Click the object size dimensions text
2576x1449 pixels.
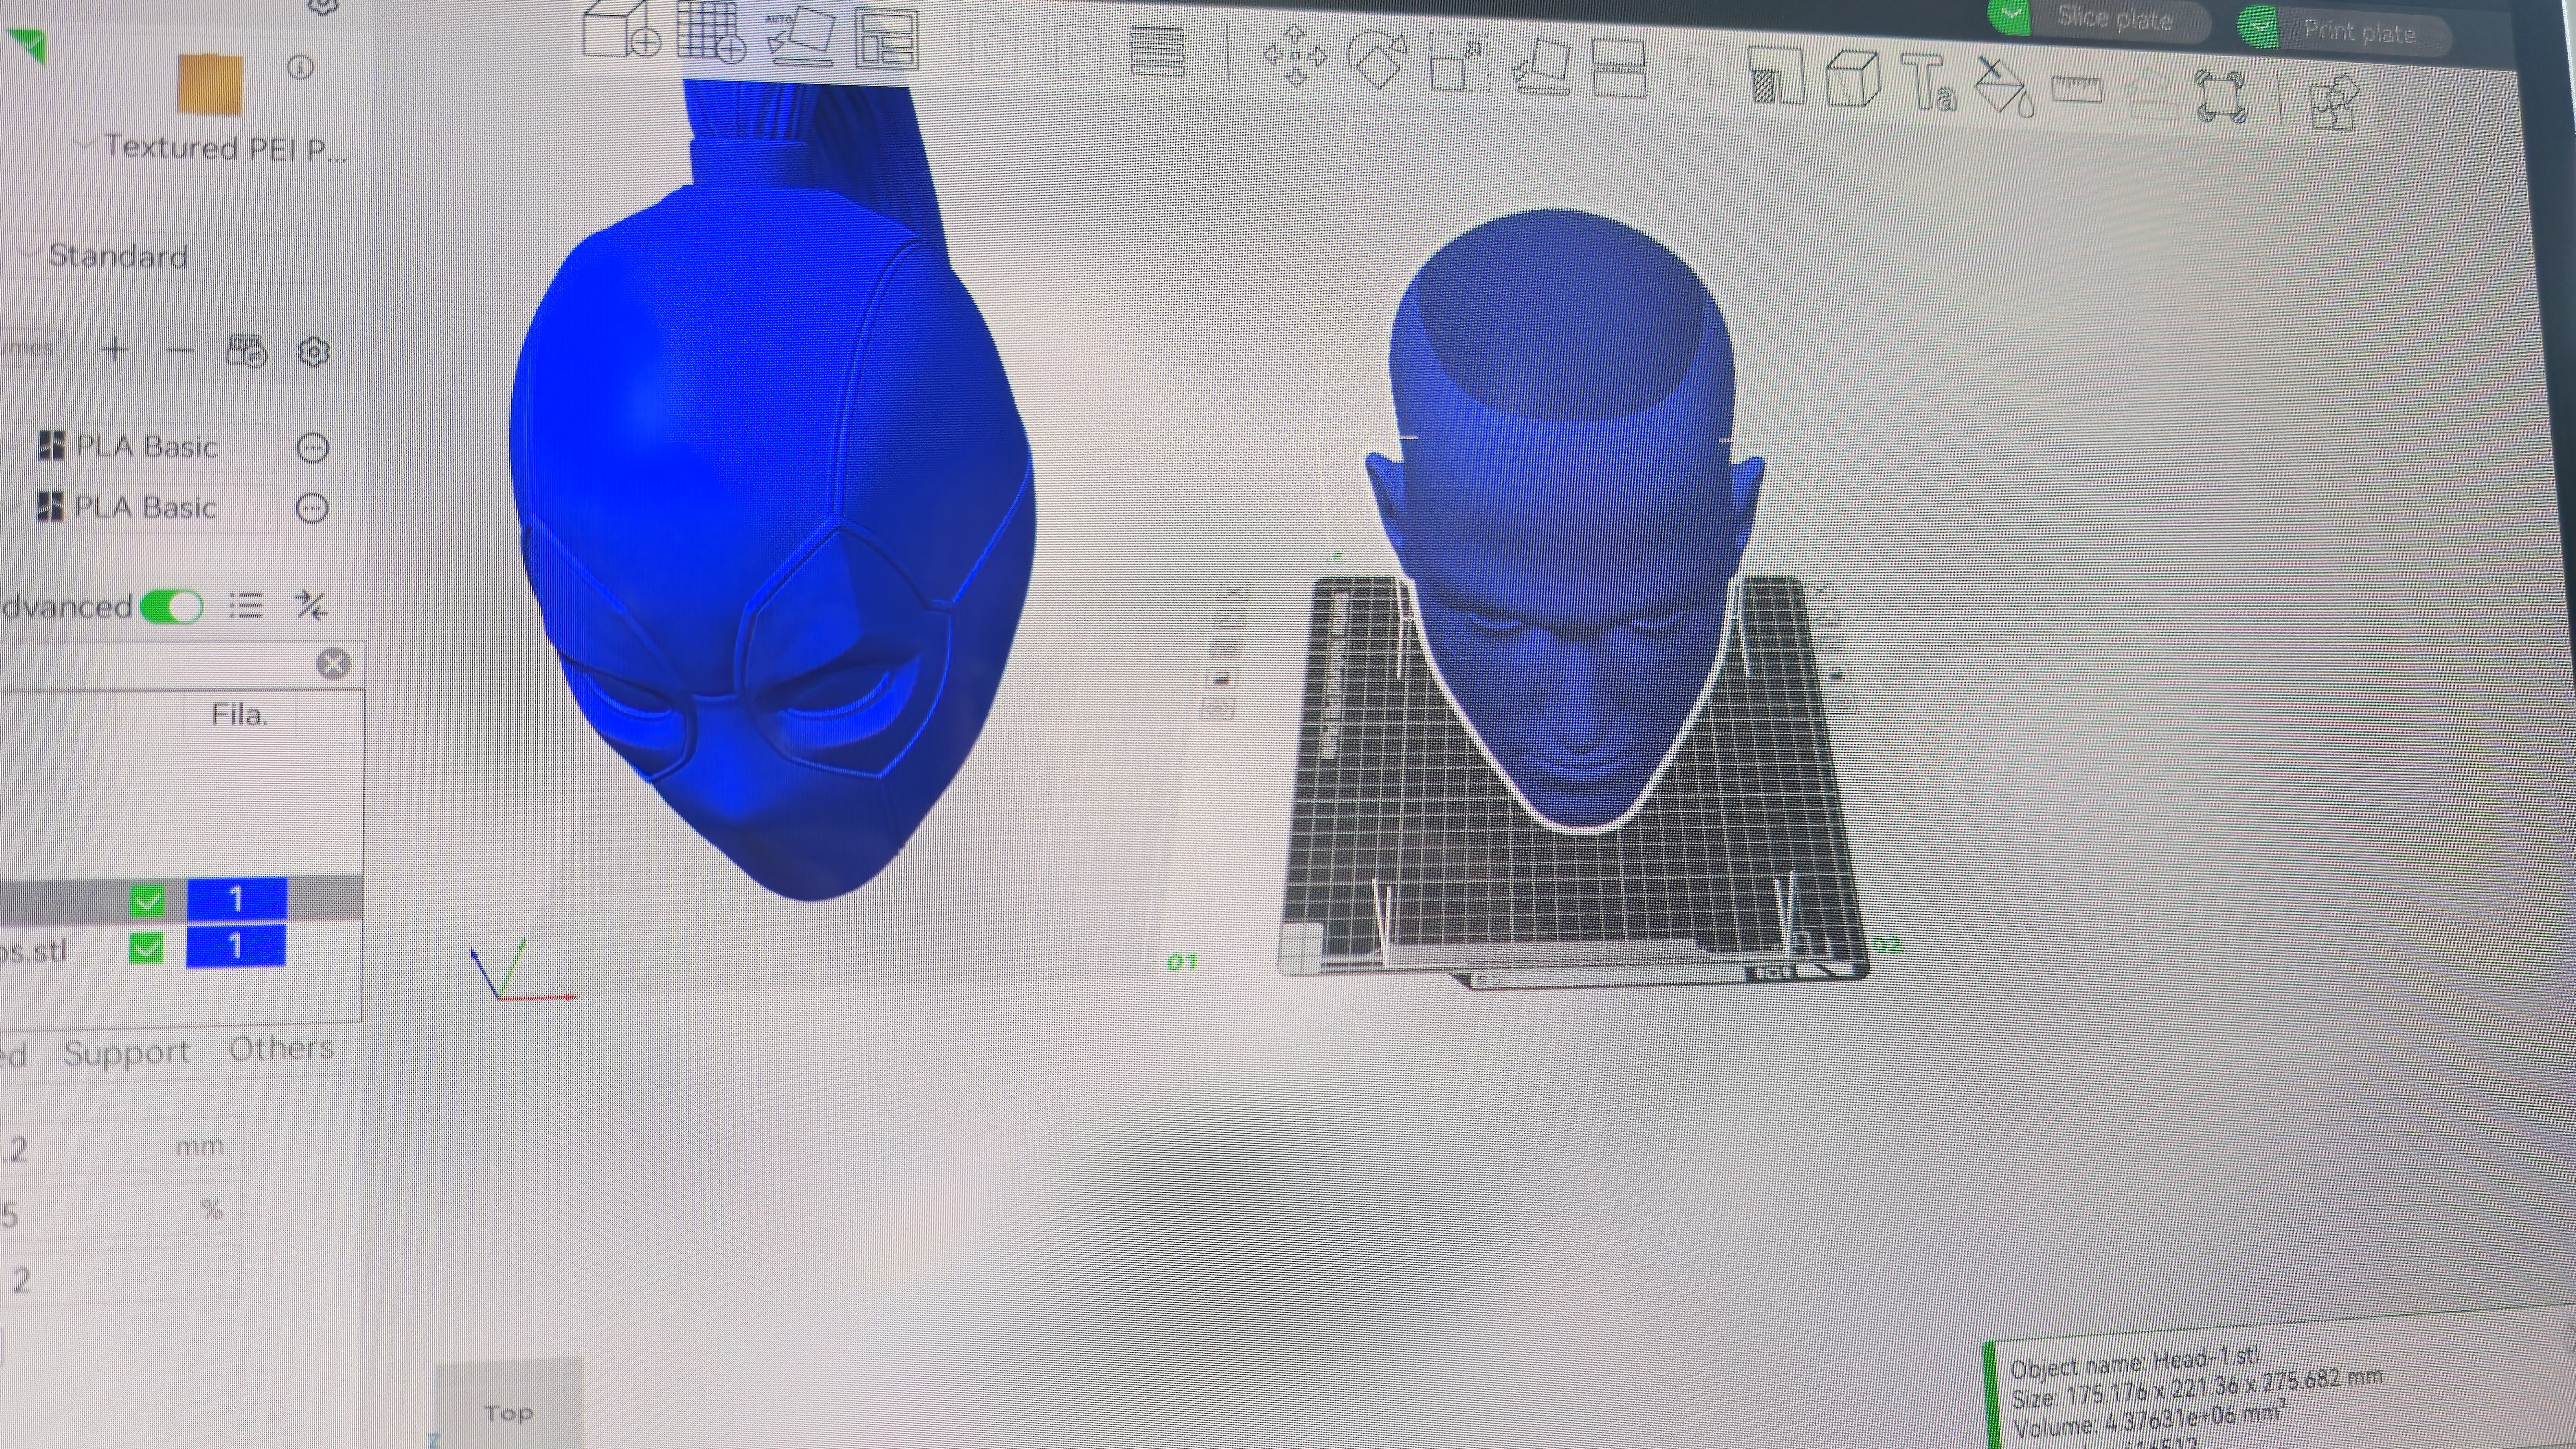pyautogui.click(x=2197, y=1388)
